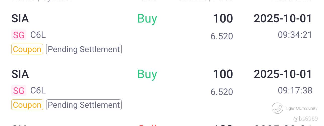Select the Coupon tag on the 09:17:38 order
The height and width of the screenshot is (126, 324).
tap(27, 105)
